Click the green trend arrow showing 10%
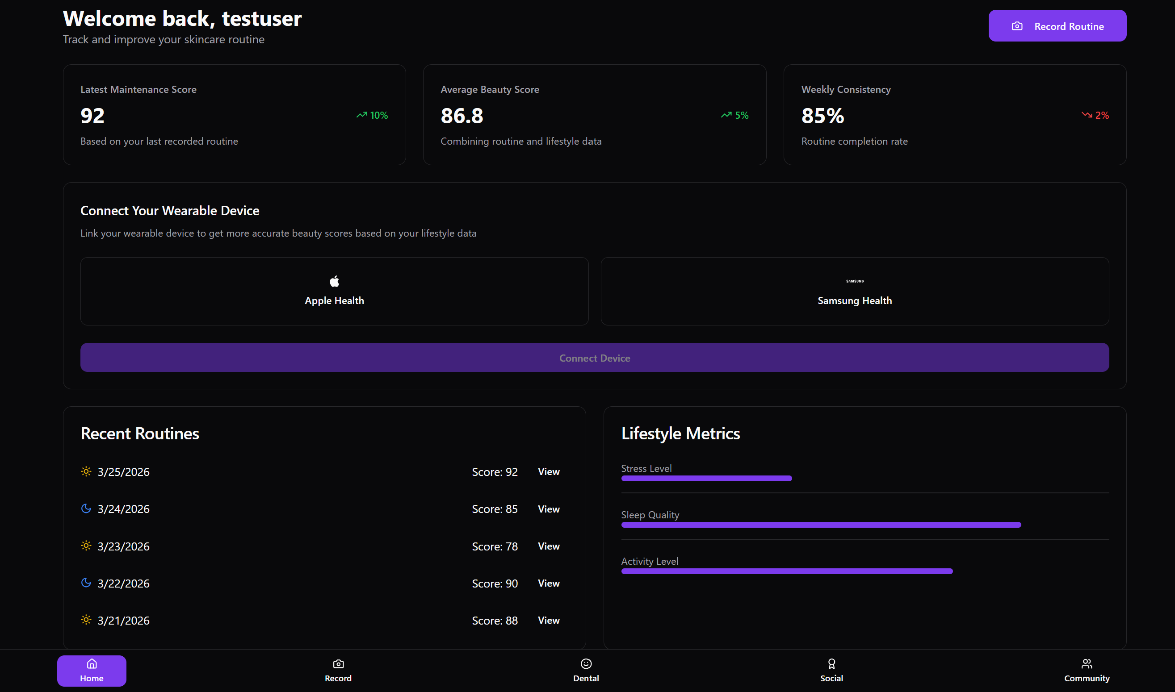The height and width of the screenshot is (692, 1175). pyautogui.click(x=361, y=115)
